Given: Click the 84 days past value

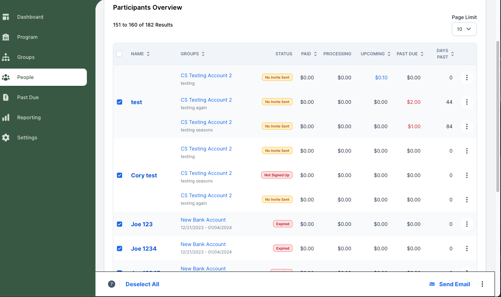Looking at the screenshot, I should (449, 126).
